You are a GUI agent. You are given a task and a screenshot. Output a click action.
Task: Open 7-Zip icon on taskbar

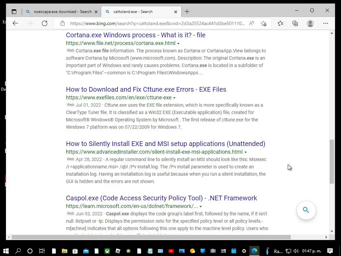coord(223,251)
